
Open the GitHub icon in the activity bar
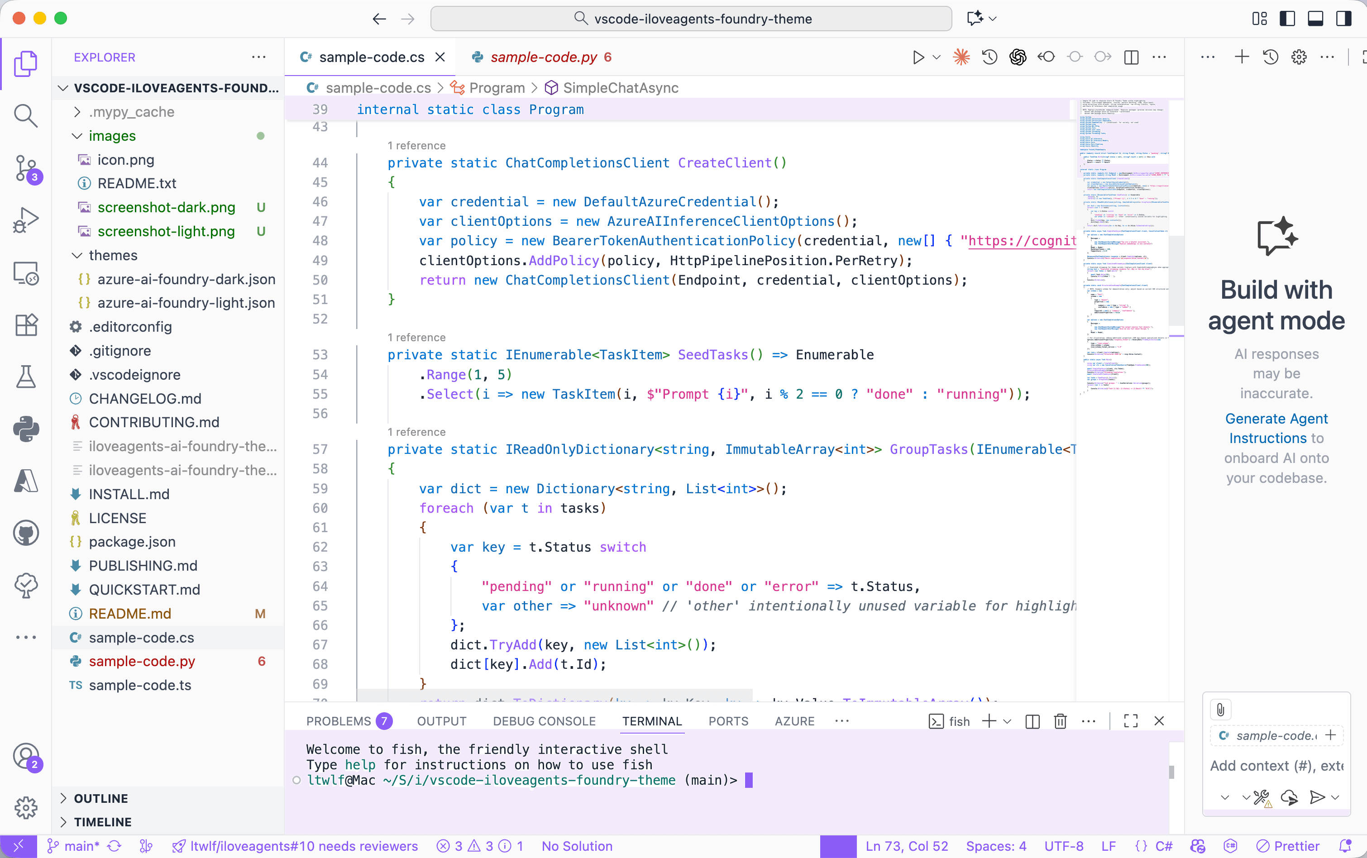[x=26, y=532]
